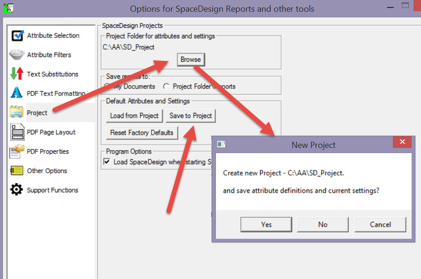Image resolution: width=421 pixels, height=279 pixels.
Task: Click Save to Project button
Action: [x=191, y=116]
